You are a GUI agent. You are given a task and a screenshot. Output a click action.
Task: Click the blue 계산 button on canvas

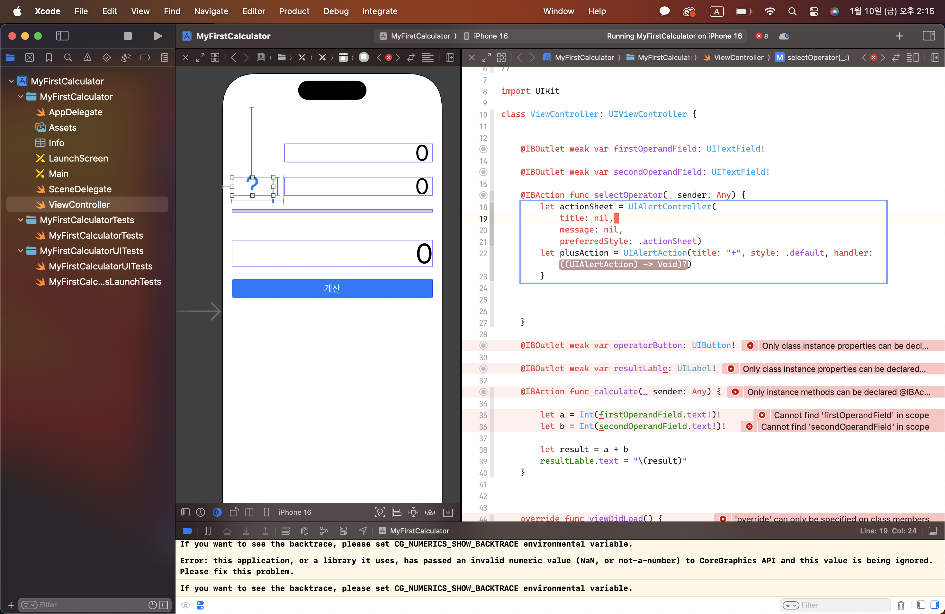pos(332,288)
